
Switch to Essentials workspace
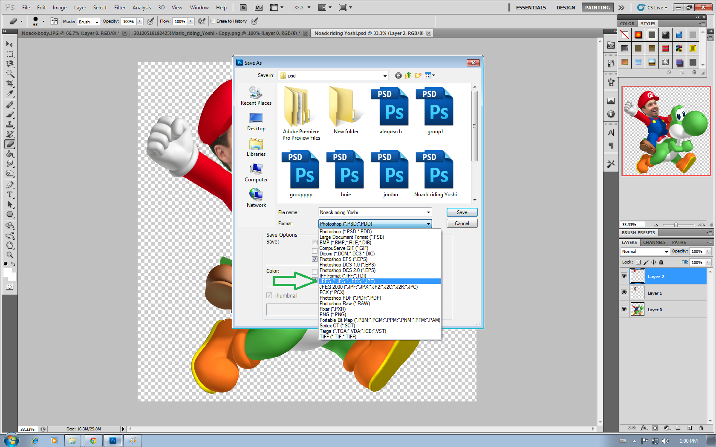click(x=531, y=8)
